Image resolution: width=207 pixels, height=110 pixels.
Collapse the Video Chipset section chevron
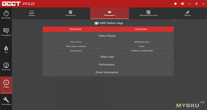point(169,36)
